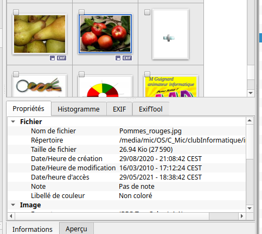The image size is (262, 234).
Task: Click thumbnail list scroll-down arrow
Action: (x=251, y=93)
